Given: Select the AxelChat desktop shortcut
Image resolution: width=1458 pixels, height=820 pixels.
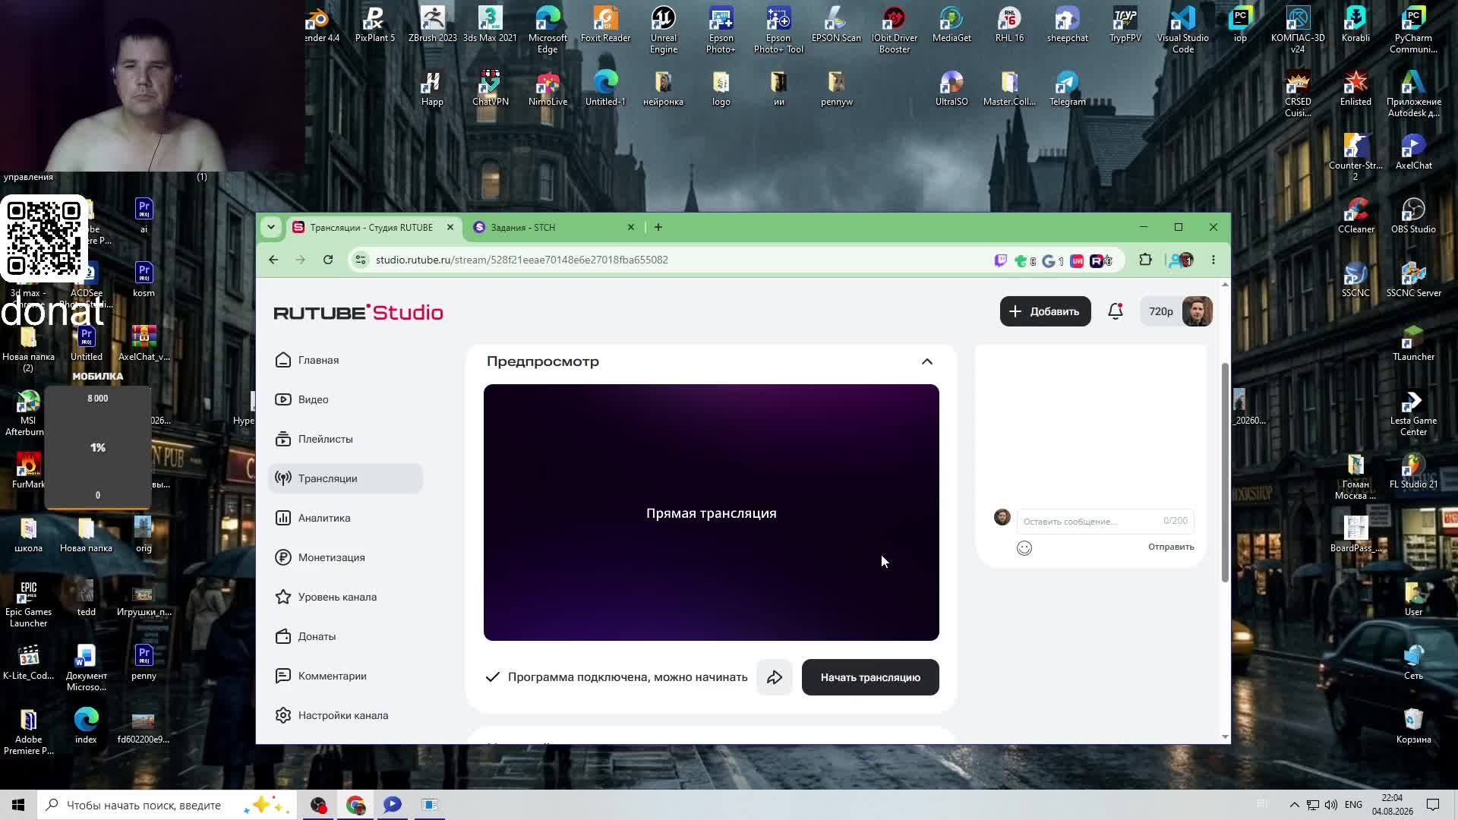Looking at the screenshot, I should pos(1413,152).
